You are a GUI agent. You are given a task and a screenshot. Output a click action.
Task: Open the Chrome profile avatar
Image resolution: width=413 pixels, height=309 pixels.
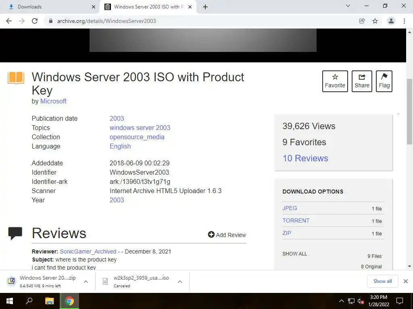point(391,21)
